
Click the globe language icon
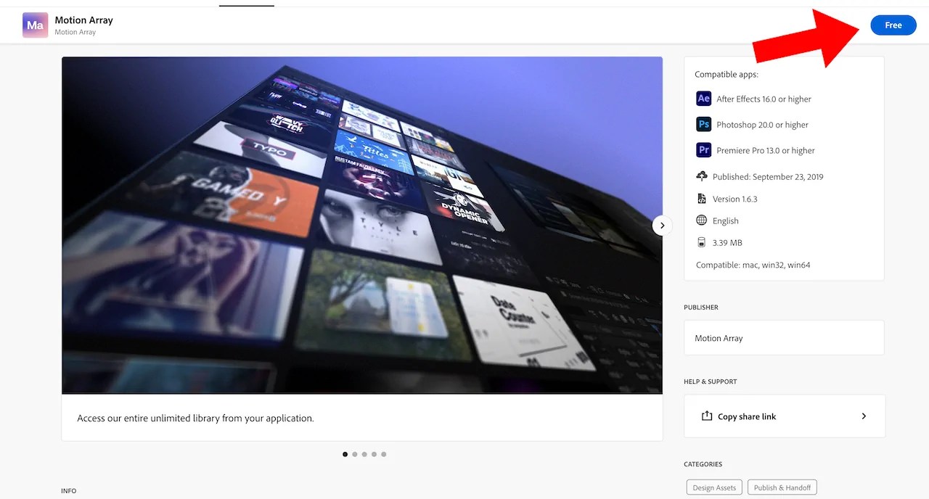702,220
